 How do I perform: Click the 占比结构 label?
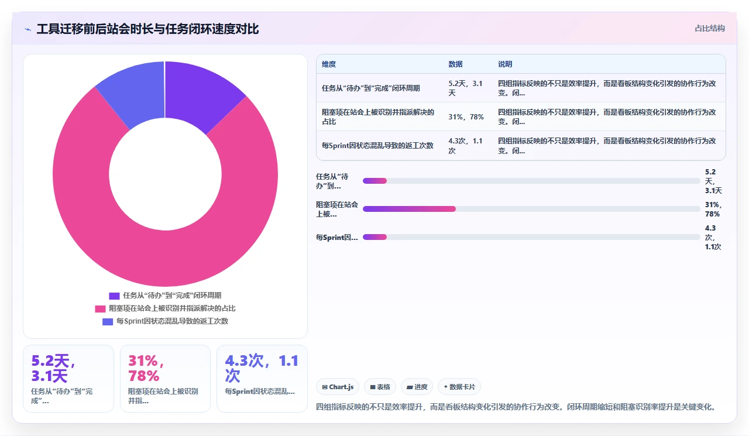pyautogui.click(x=710, y=28)
